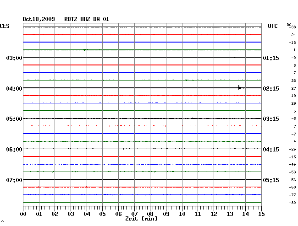Click the 03:15 UTC time label
The image size is (298, 226).
[271, 119]
